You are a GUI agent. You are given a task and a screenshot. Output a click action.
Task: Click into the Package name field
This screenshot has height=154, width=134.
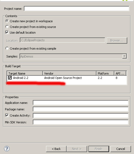click(x=81, y=109)
